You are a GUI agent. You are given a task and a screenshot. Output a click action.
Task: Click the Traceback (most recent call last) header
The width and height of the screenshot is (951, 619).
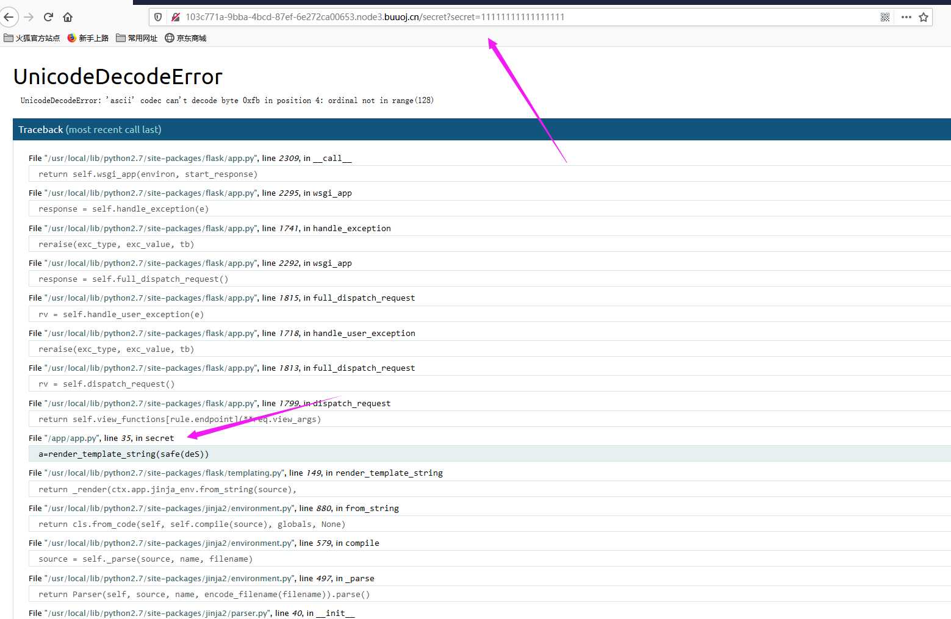tap(482, 129)
